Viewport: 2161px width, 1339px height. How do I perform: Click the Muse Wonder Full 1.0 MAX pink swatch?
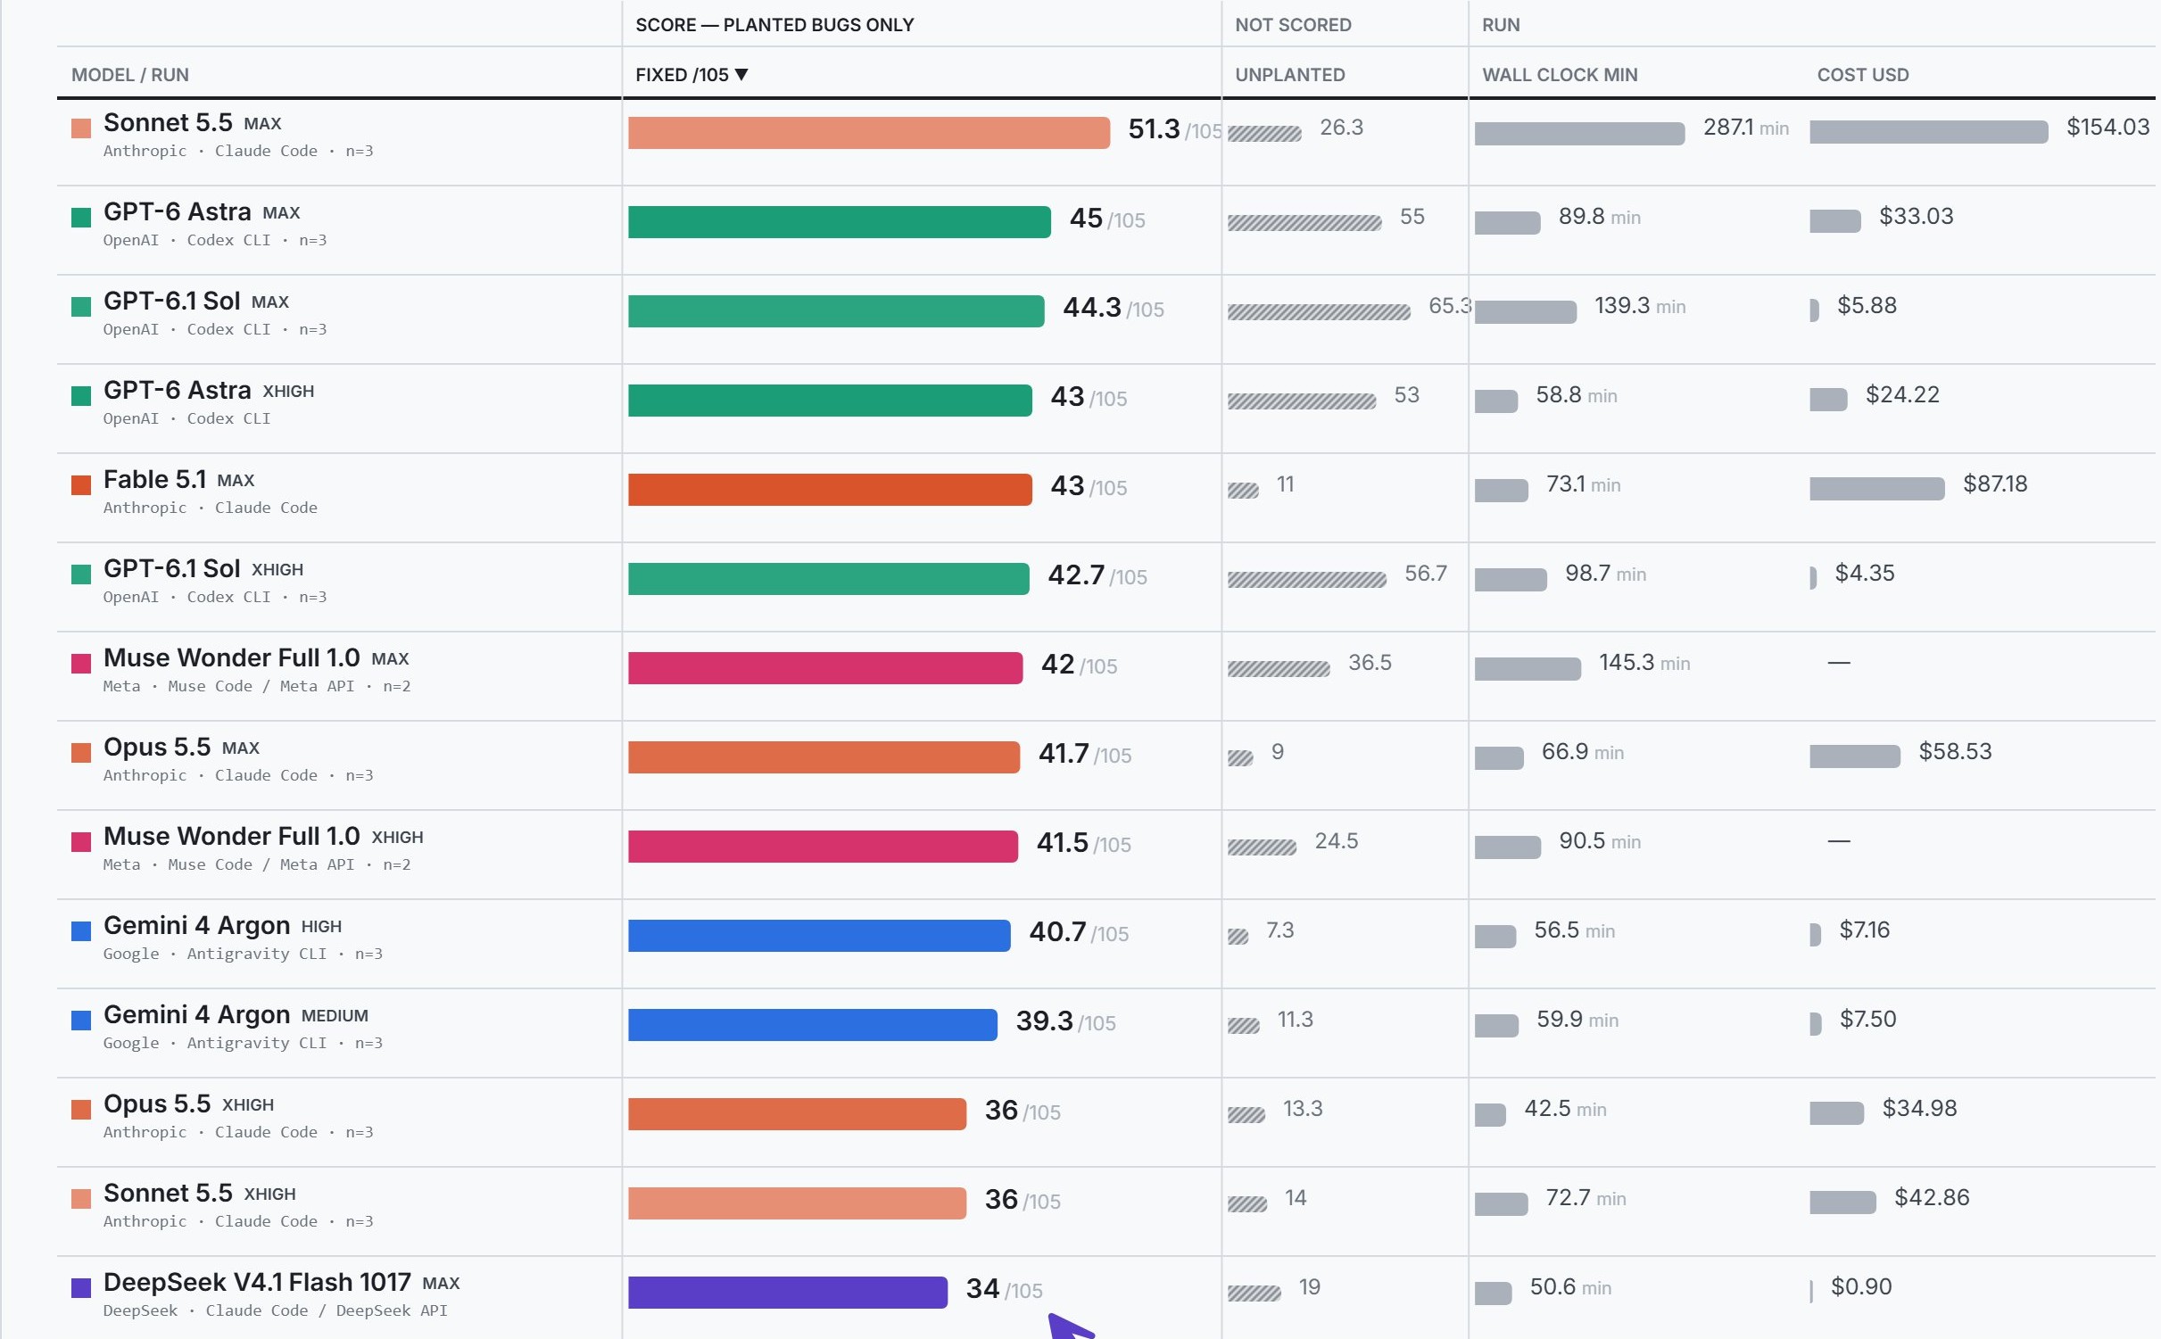[x=81, y=664]
